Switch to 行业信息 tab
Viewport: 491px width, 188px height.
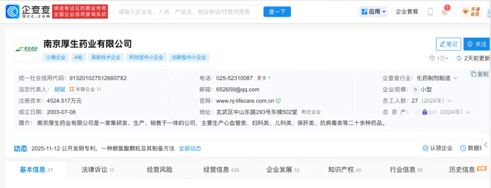click(x=406, y=170)
